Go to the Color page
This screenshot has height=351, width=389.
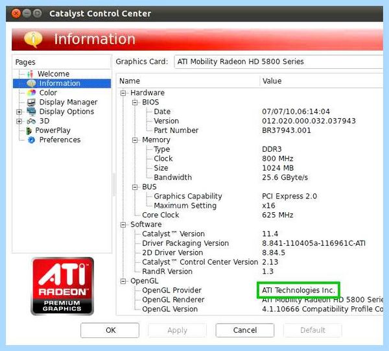pyautogui.click(x=48, y=93)
